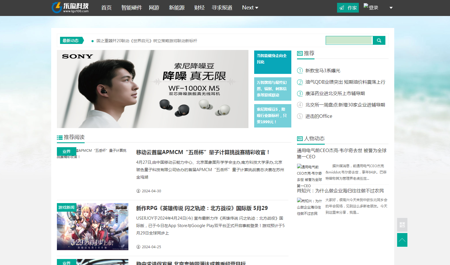
Task: Open the 移动云首届APMCM article headline
Action: coord(203,152)
